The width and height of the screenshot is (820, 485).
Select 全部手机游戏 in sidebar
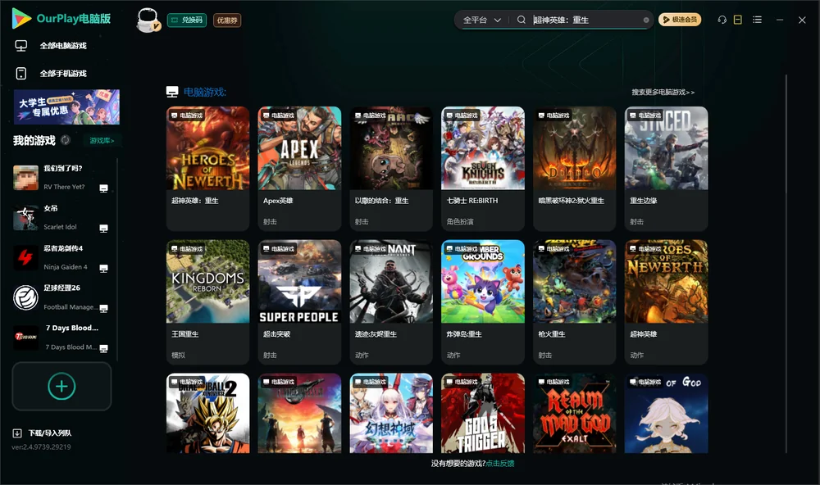pyautogui.click(x=63, y=73)
